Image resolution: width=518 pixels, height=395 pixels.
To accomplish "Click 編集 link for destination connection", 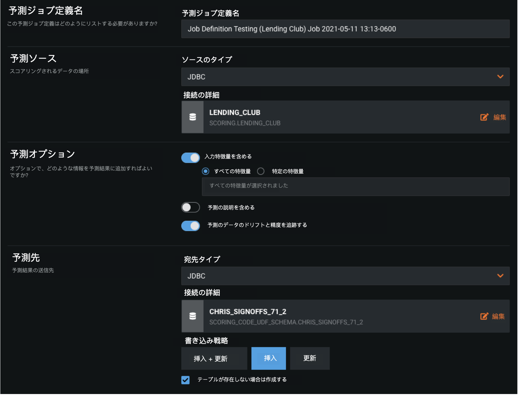I will [x=498, y=316].
